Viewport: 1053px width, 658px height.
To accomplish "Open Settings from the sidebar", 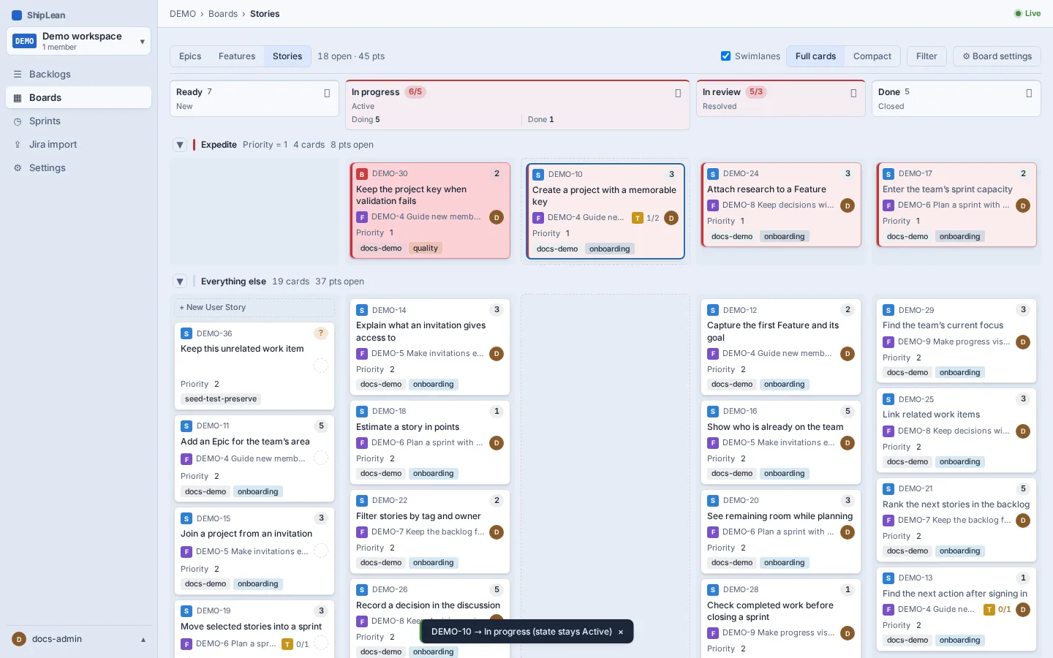I will point(79,168).
